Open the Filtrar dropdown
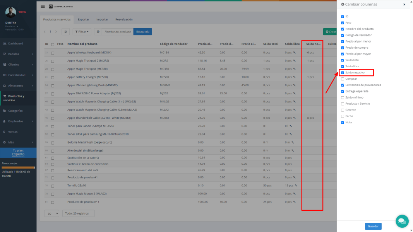This screenshot has height=232, width=413. (82, 32)
